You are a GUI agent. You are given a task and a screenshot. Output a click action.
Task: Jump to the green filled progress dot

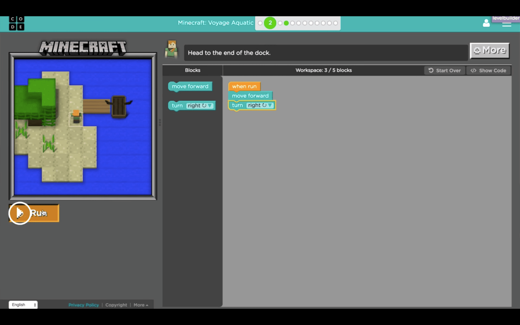[x=286, y=23]
